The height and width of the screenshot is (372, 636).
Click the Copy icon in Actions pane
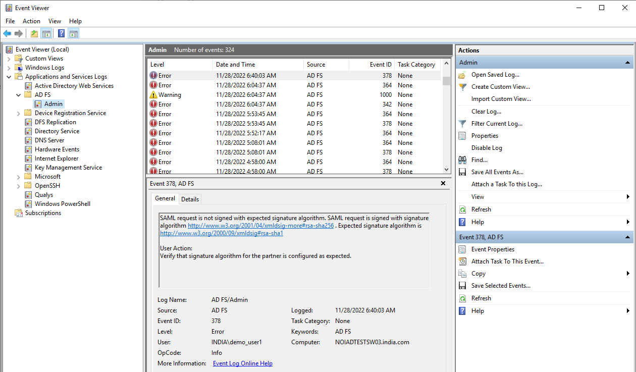pyautogui.click(x=462, y=274)
